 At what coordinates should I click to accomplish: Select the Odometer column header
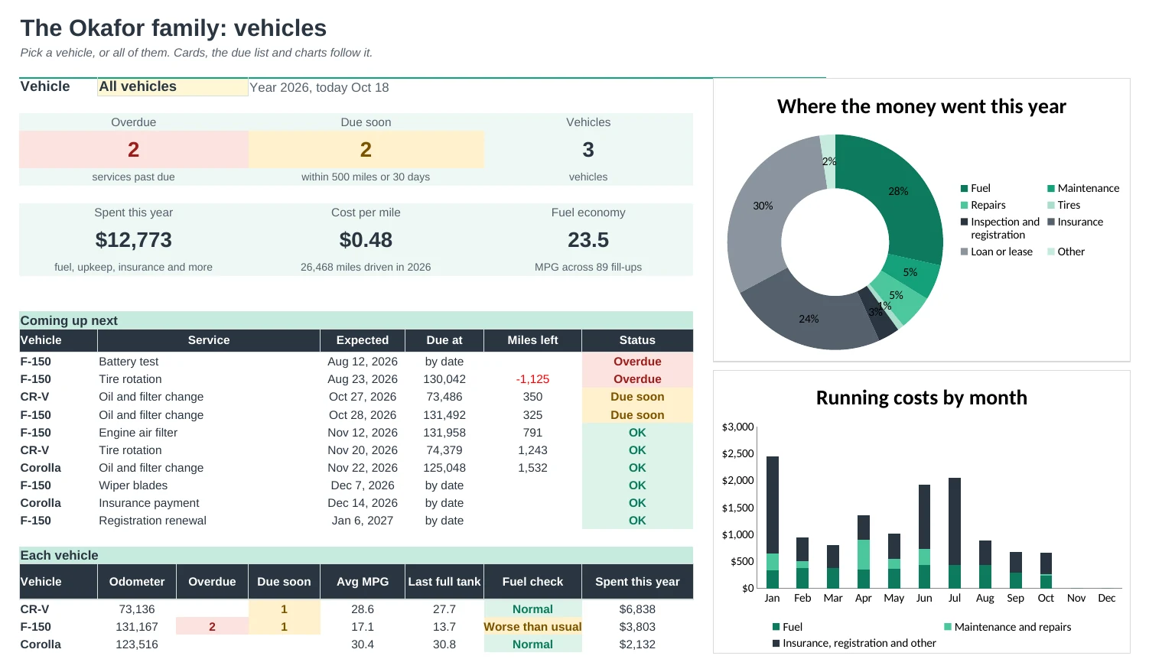(x=137, y=582)
